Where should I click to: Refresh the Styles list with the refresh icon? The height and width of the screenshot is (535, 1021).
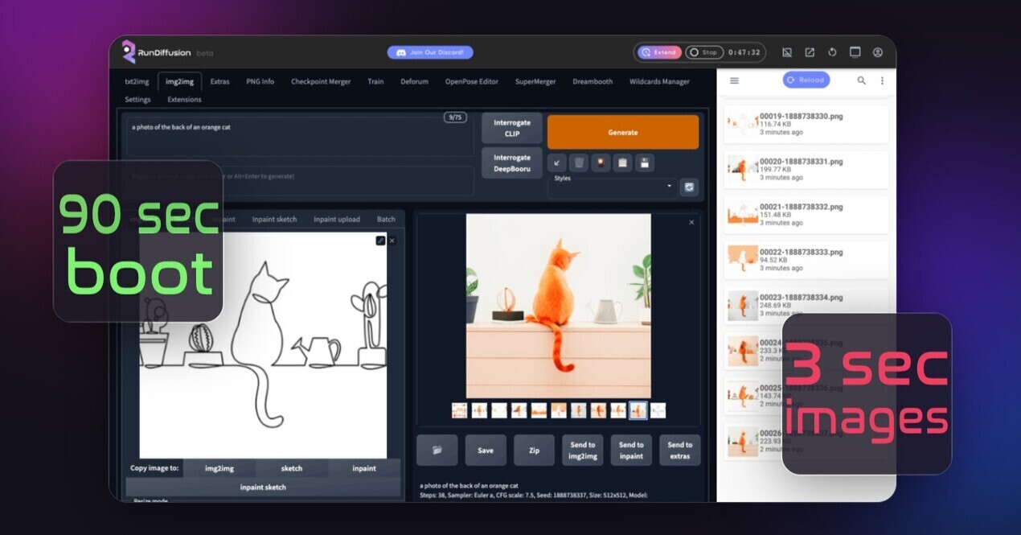[x=689, y=187]
